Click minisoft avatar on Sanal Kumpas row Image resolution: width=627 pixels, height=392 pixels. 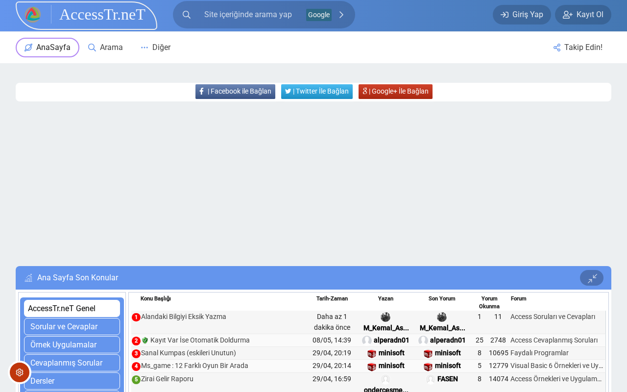coord(372,353)
